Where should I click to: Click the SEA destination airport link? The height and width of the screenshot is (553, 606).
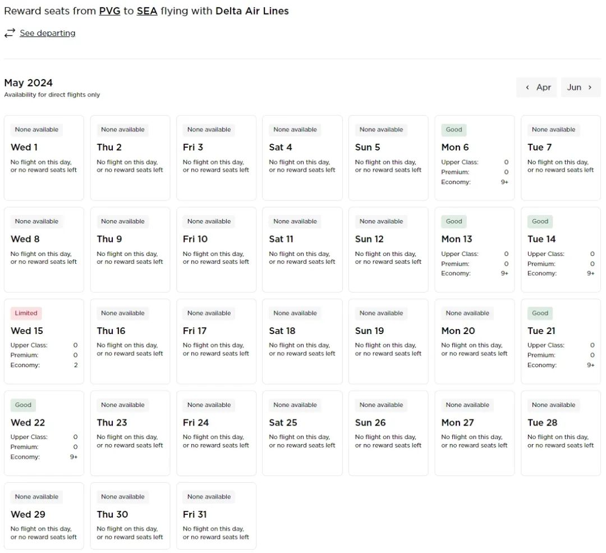click(x=147, y=11)
